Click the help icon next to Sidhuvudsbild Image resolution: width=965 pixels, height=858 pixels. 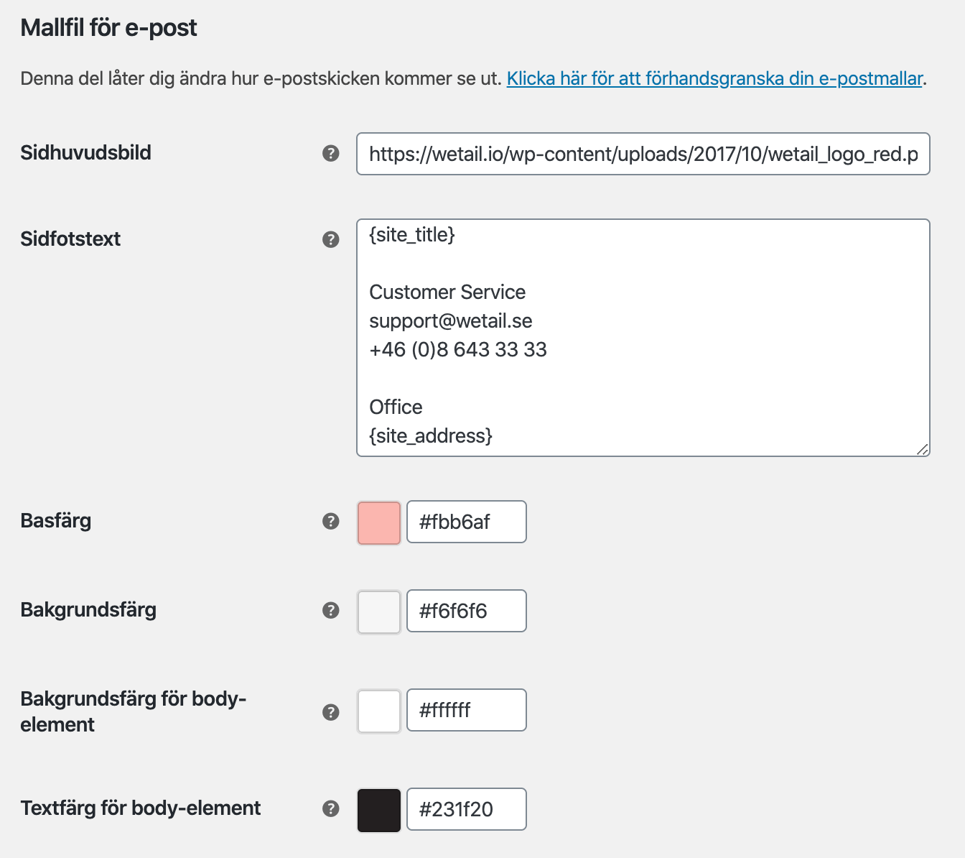tap(330, 153)
